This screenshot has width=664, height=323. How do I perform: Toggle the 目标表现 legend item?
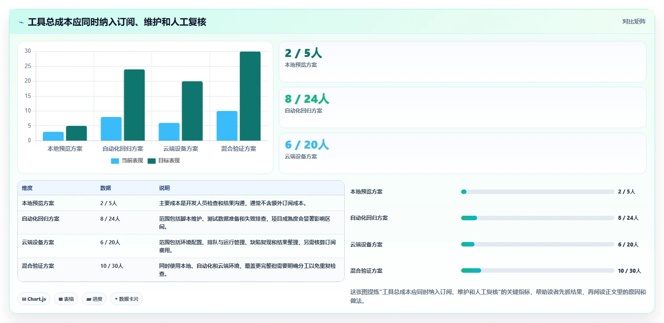click(164, 161)
